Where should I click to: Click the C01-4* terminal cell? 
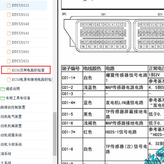(72, 103)
